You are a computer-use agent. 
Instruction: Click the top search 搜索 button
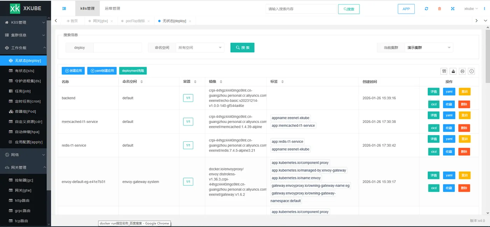(x=349, y=9)
